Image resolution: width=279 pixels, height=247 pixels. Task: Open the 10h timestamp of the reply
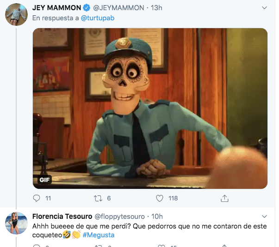(157, 216)
